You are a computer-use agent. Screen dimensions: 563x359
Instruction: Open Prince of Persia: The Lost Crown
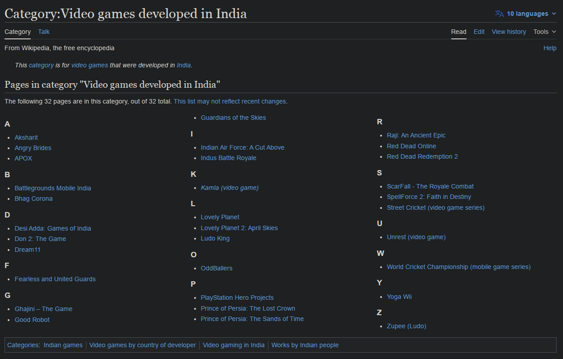(248, 308)
